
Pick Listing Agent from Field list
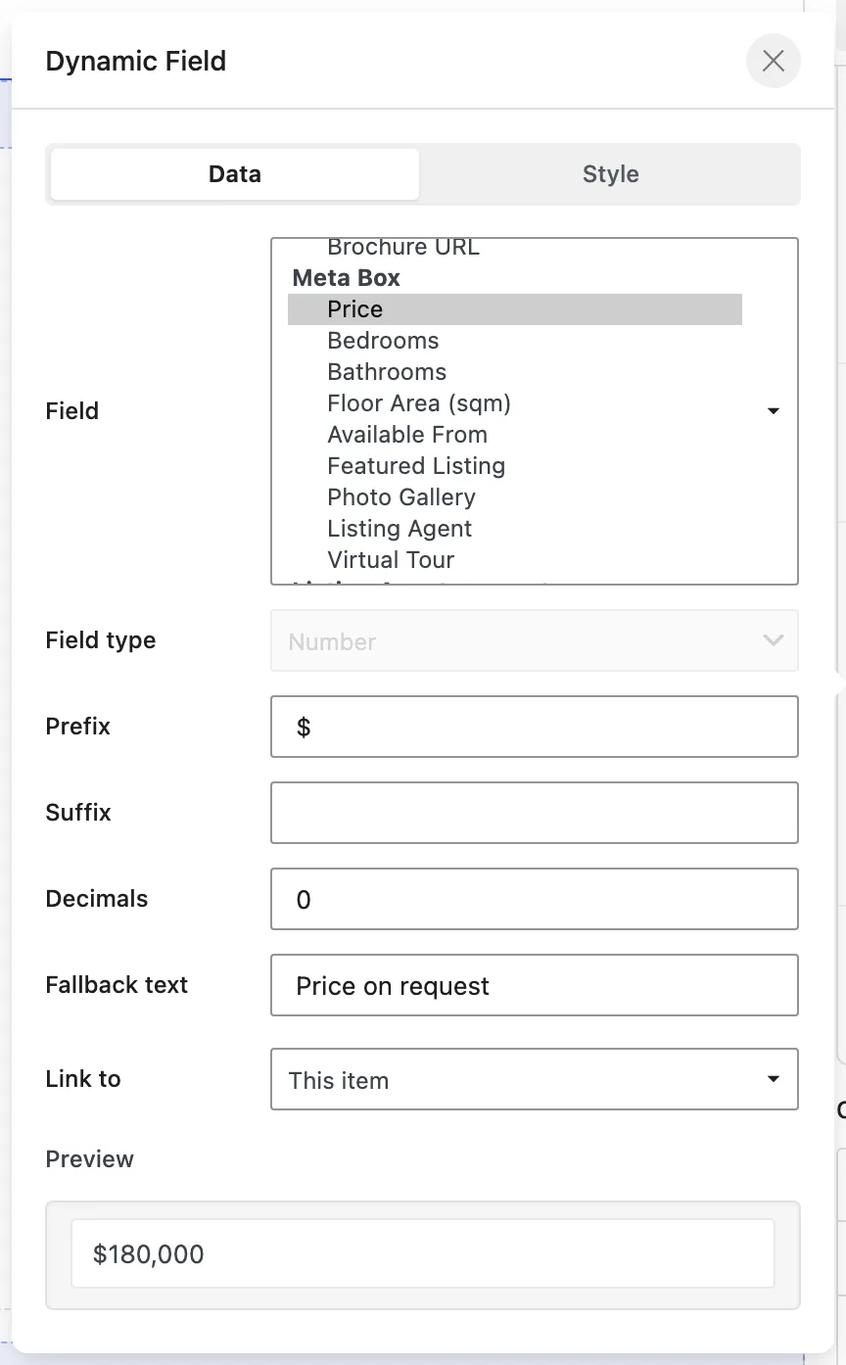coord(515,529)
